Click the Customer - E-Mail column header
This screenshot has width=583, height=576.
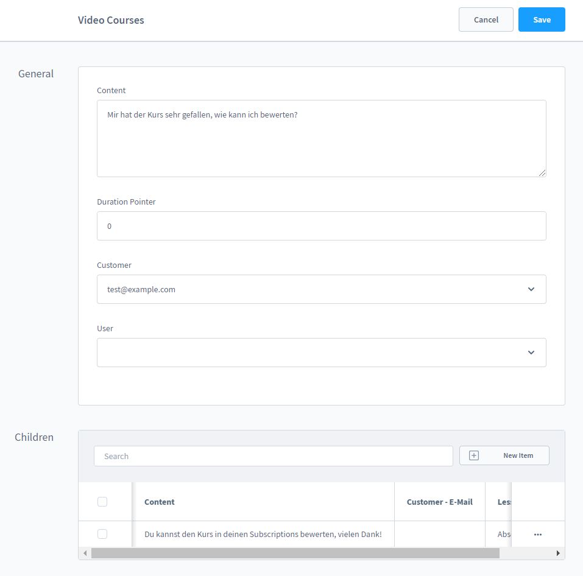pyautogui.click(x=439, y=502)
